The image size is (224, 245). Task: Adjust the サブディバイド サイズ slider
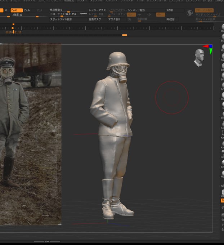[209, 15]
